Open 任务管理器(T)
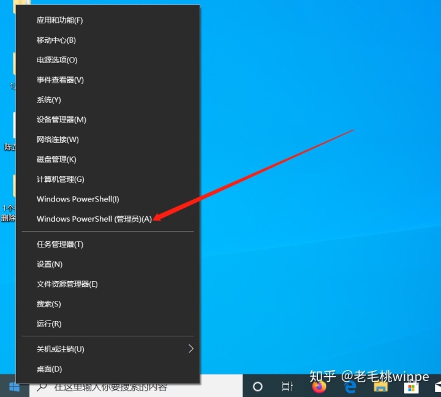This screenshot has width=441, height=397. pos(108,244)
